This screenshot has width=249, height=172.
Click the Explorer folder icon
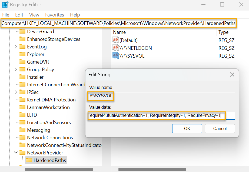(22, 54)
